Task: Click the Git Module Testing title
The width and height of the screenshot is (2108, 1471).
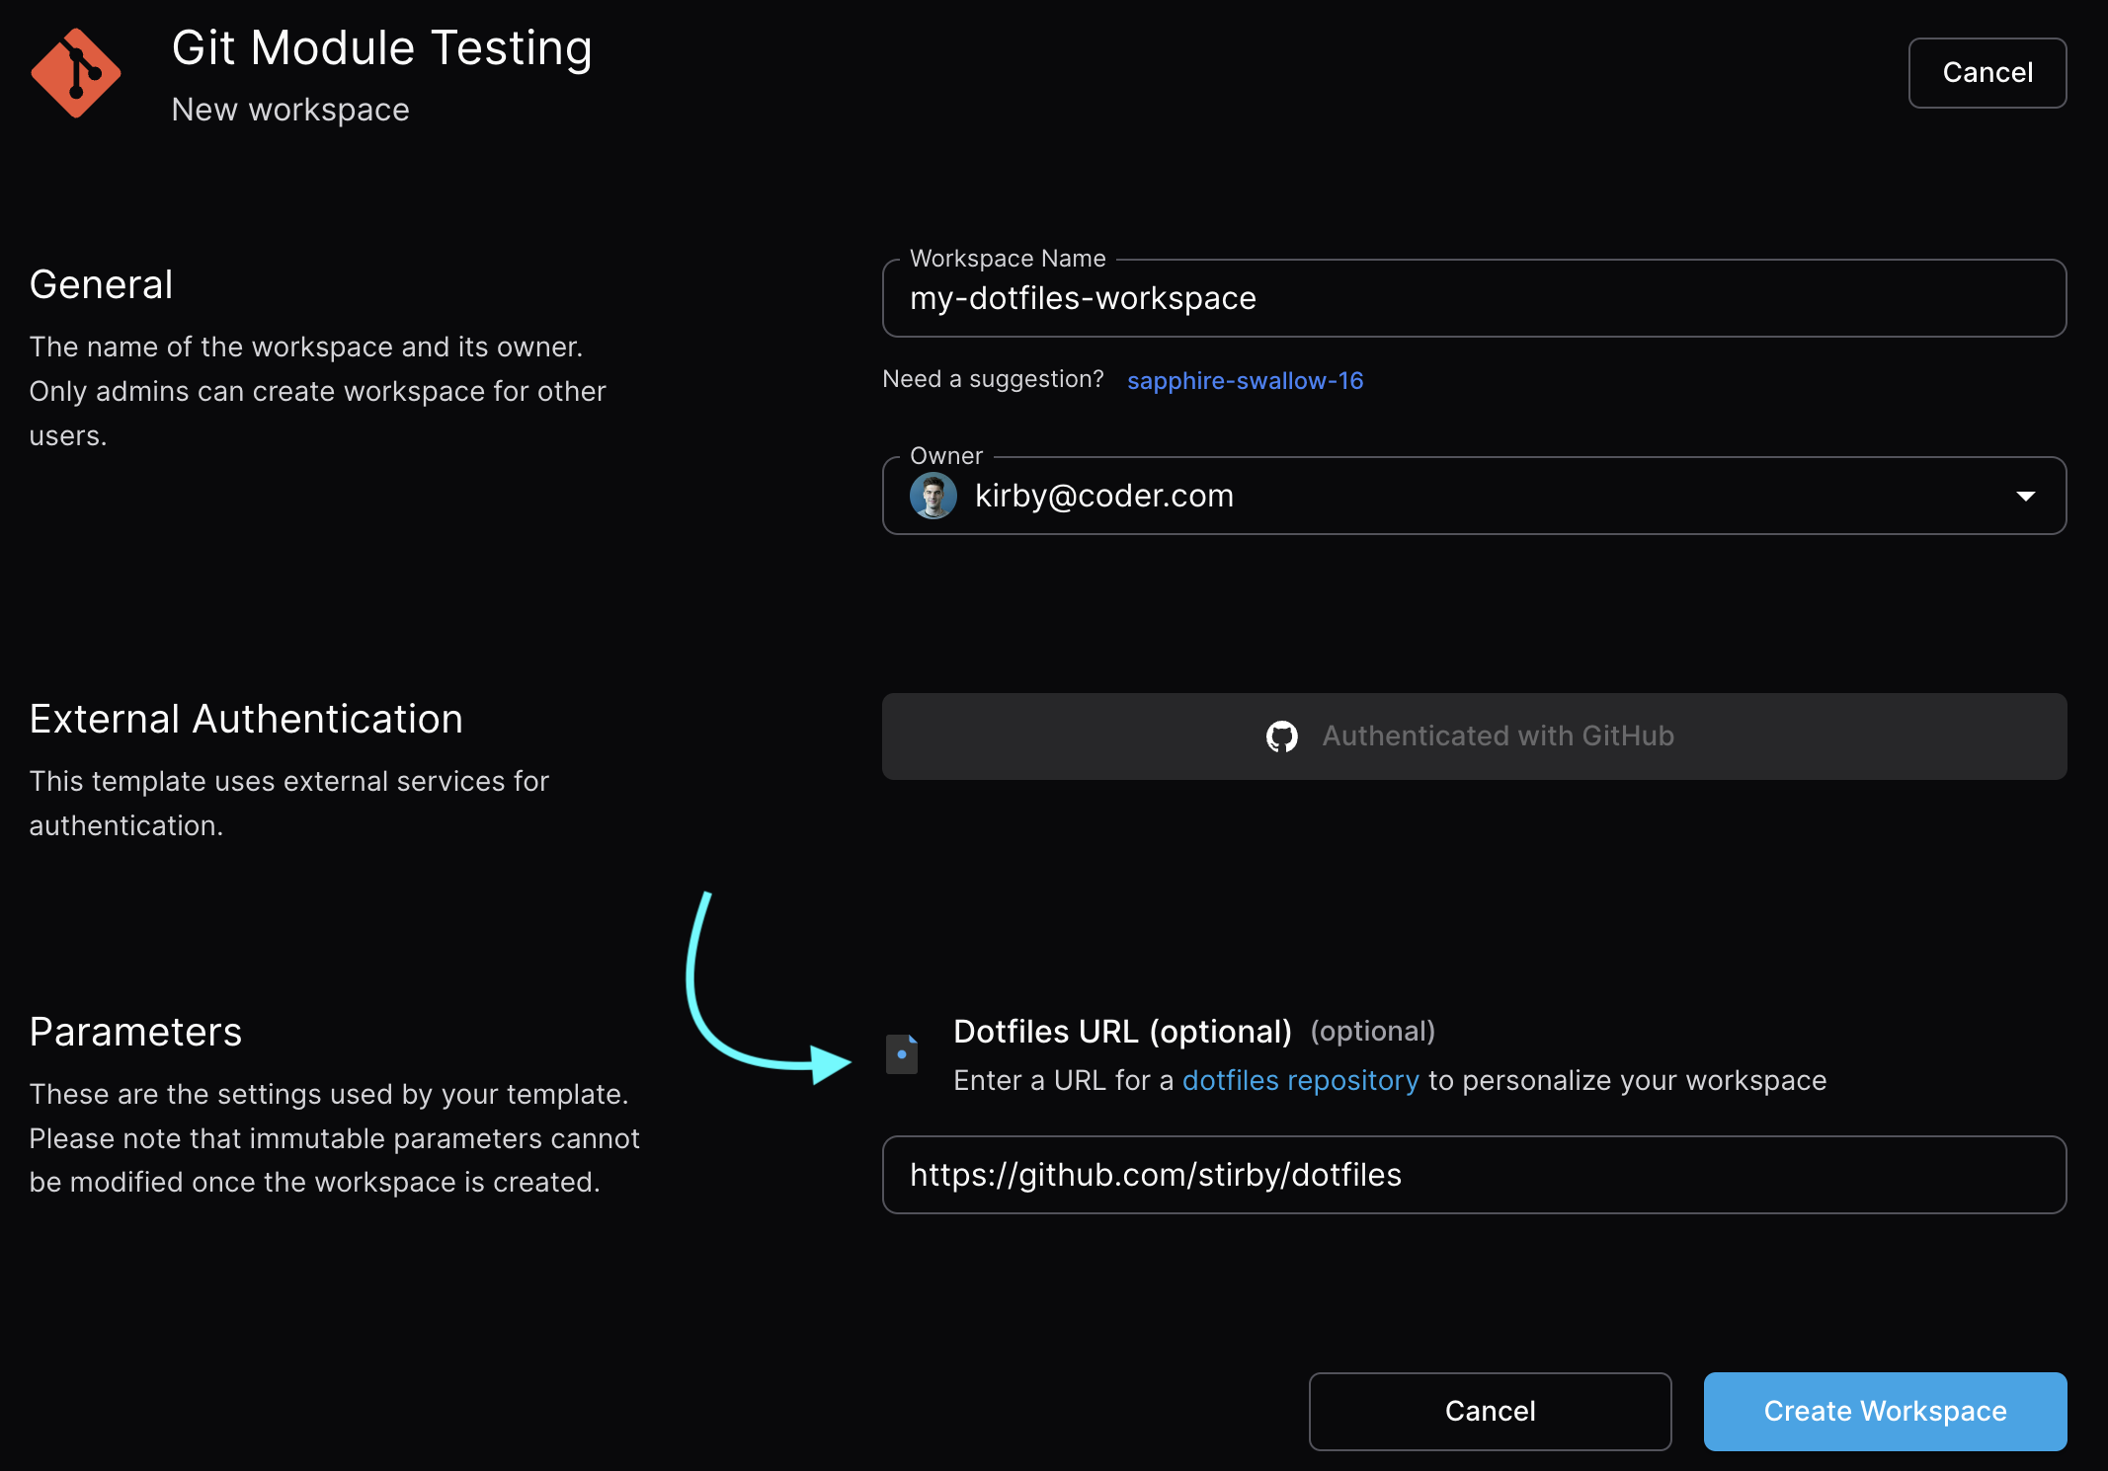Action: click(x=381, y=47)
